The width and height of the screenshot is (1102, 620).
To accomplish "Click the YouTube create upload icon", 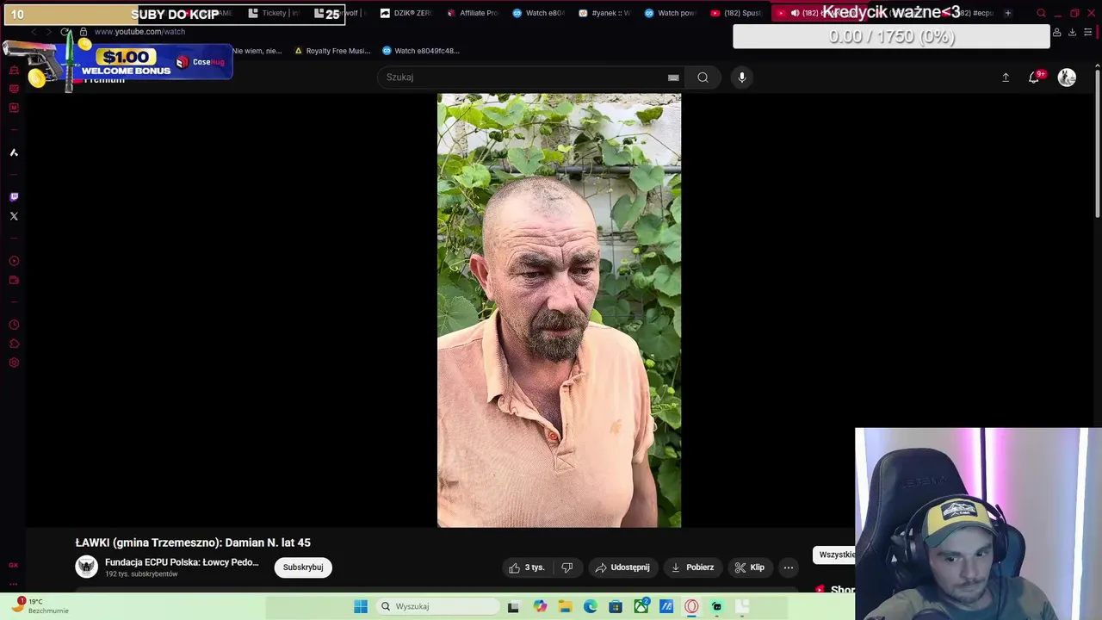I will (1006, 77).
